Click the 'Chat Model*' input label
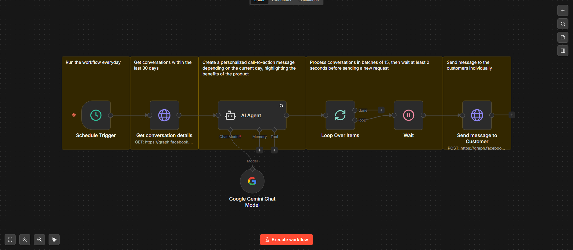 230,137
